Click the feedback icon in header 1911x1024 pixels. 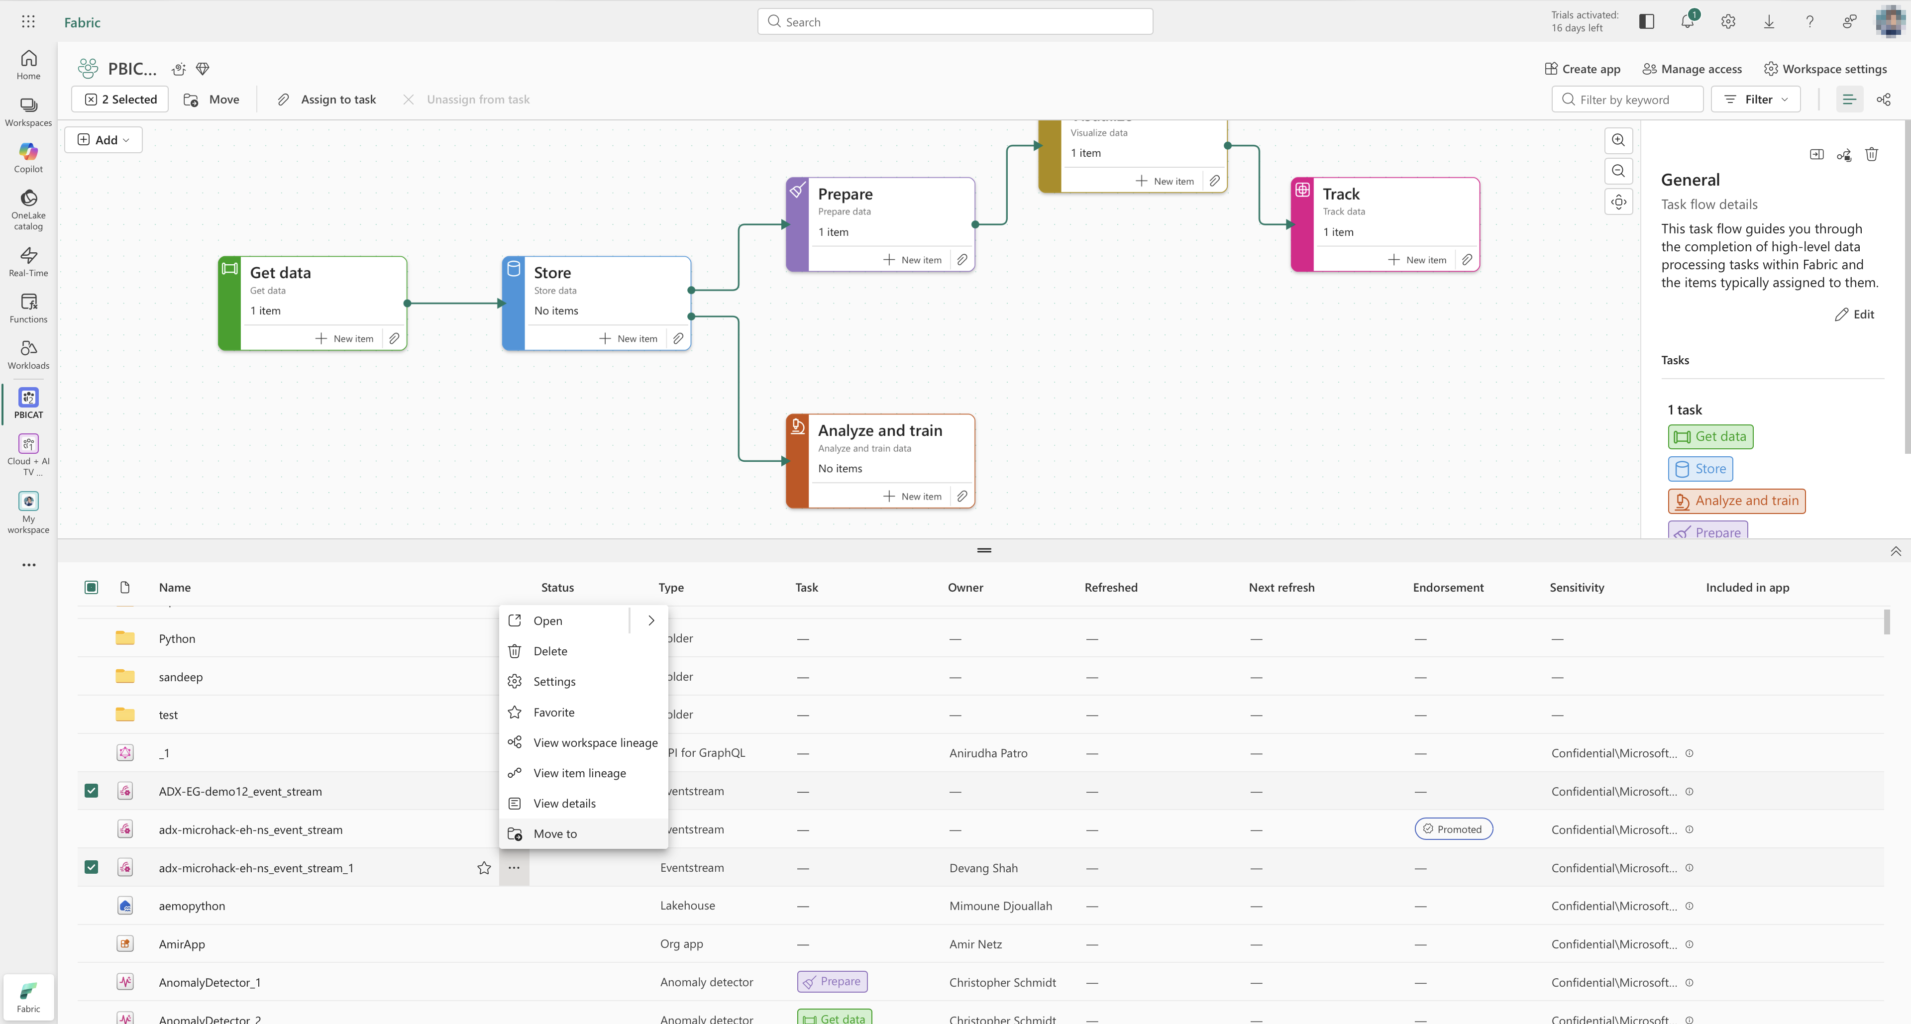(x=1849, y=21)
